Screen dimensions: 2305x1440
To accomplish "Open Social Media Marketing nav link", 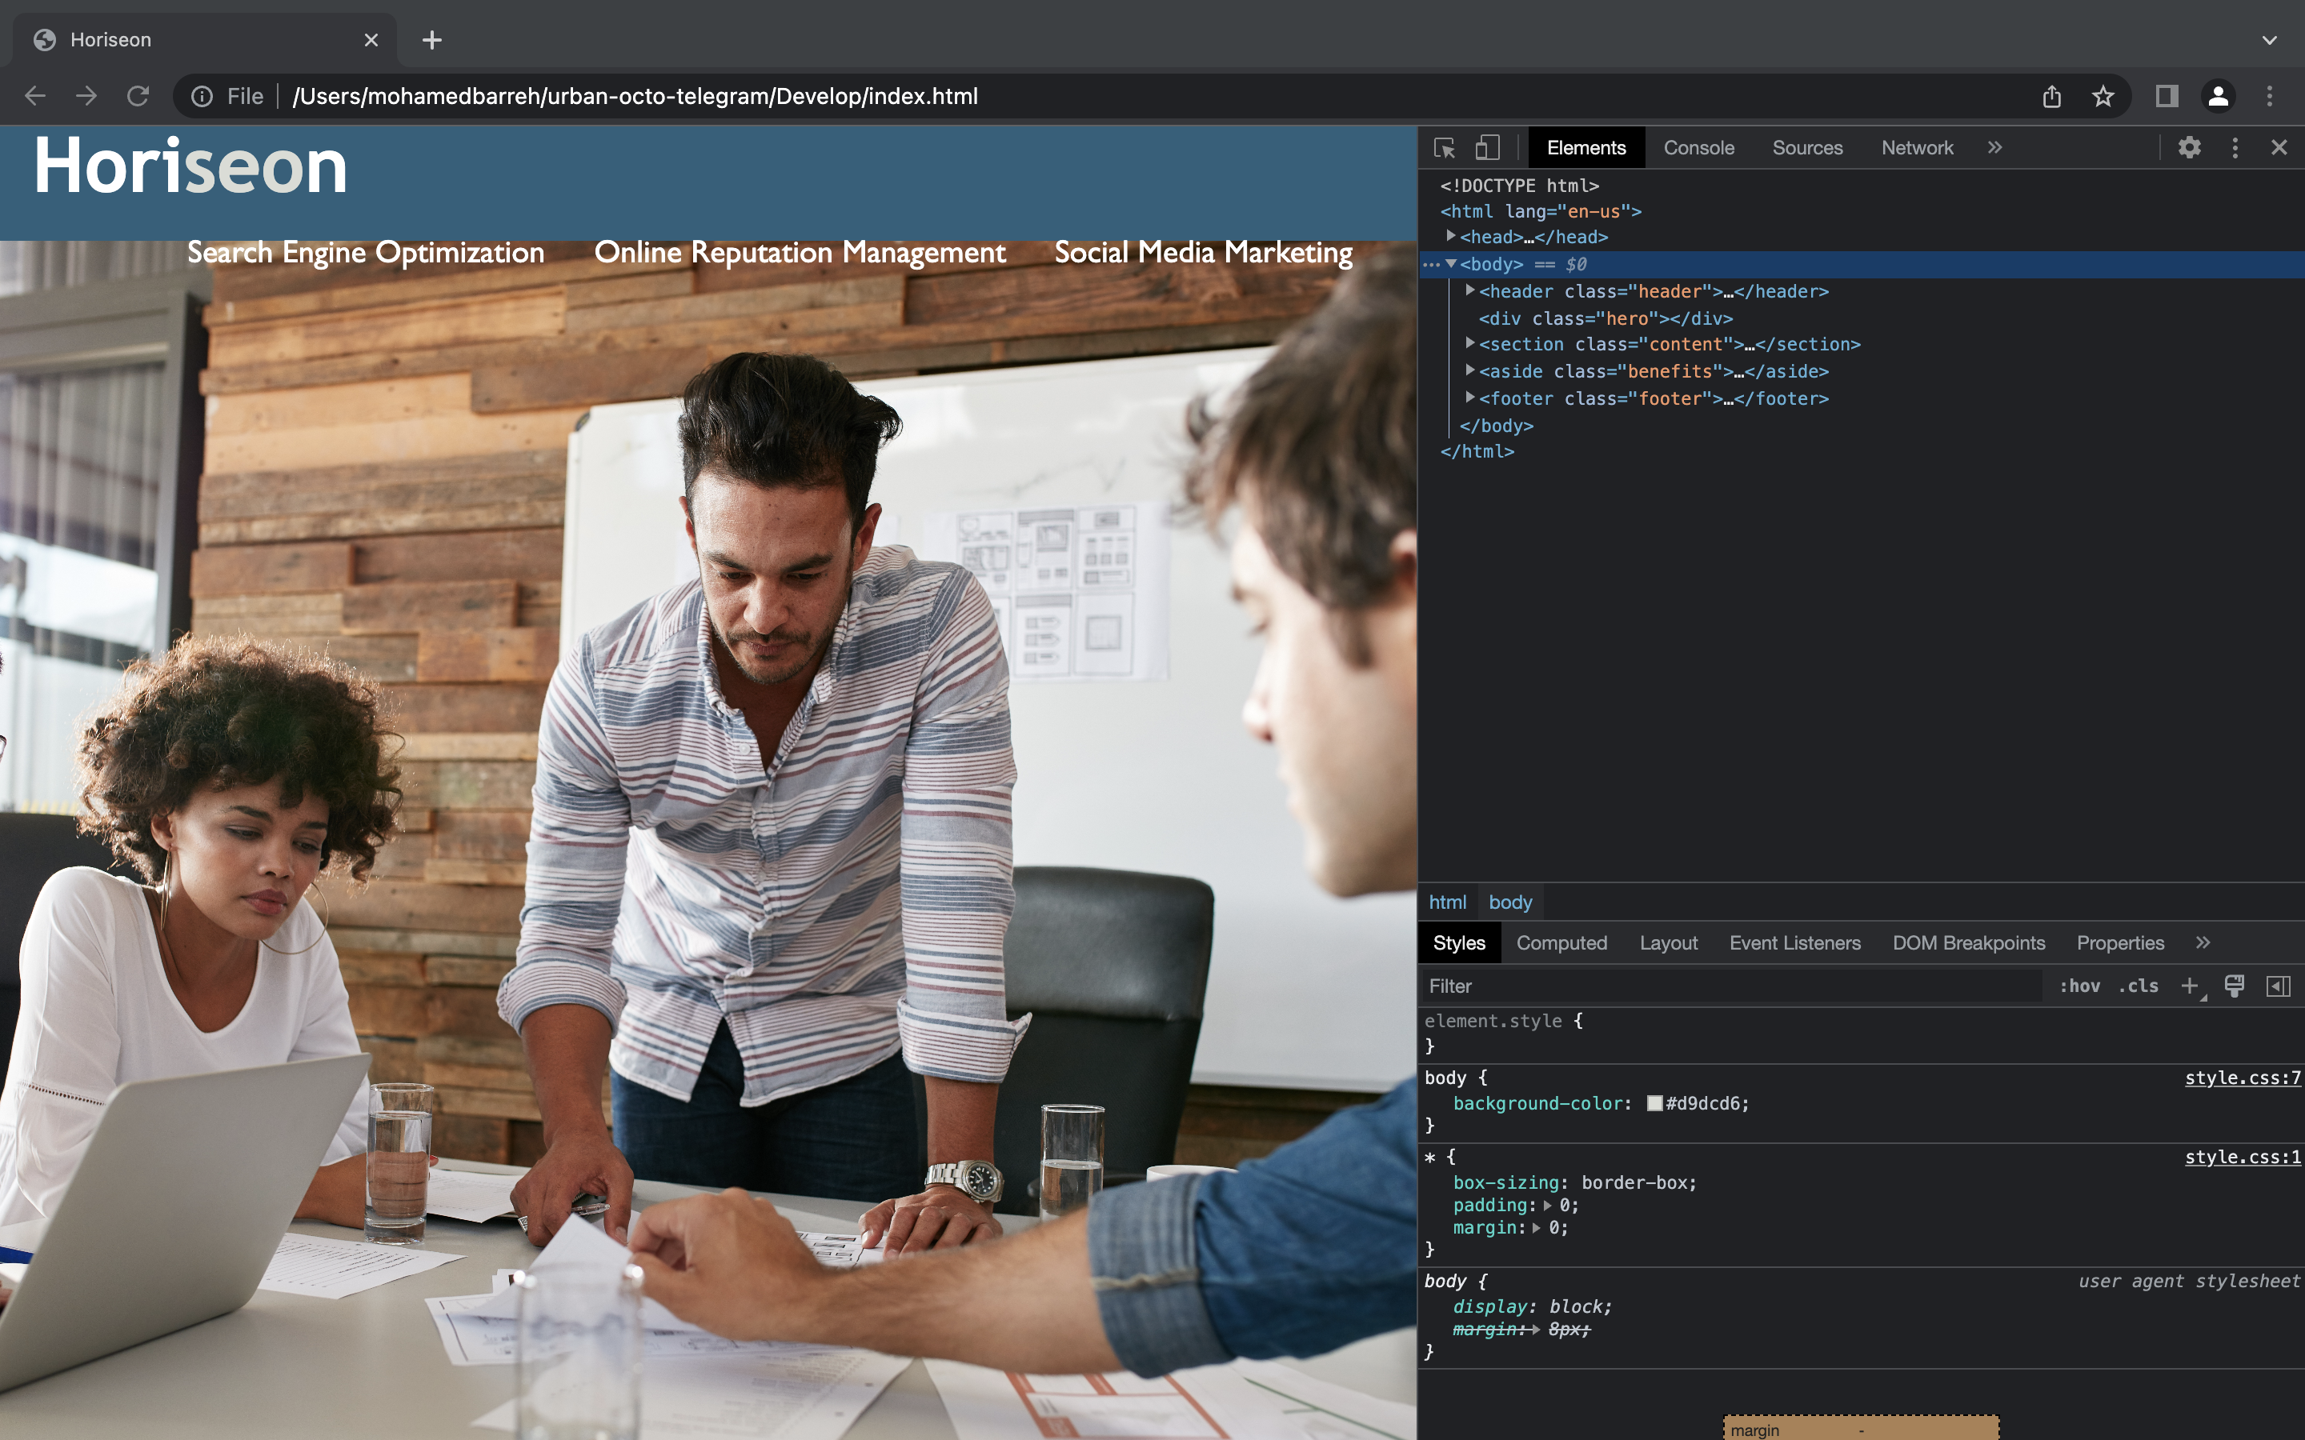I will pos(1203,252).
